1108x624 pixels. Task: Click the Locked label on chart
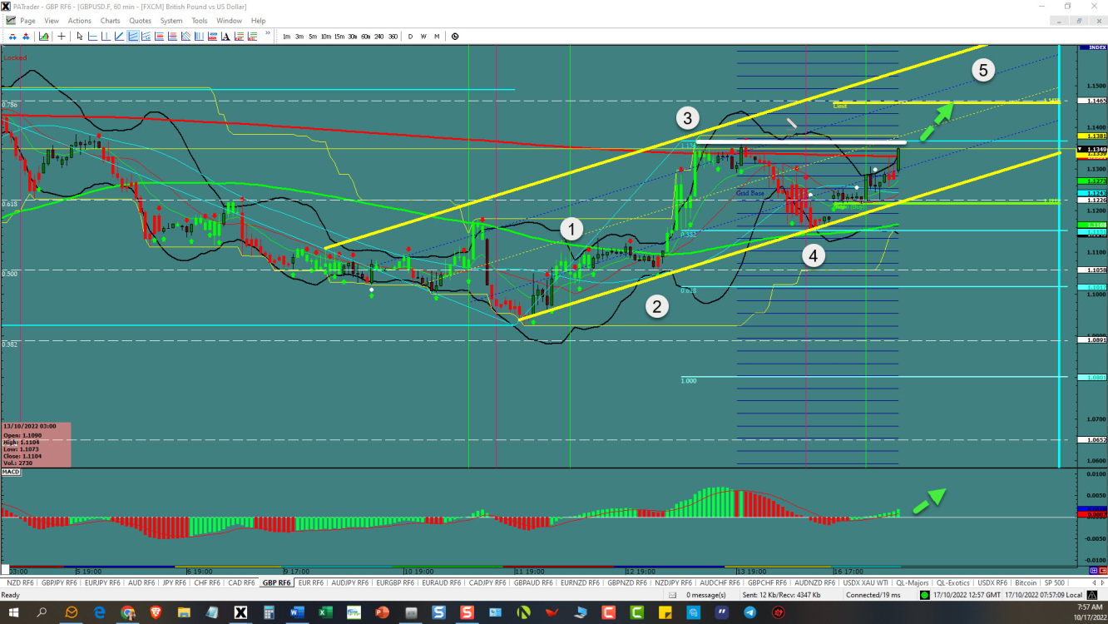(16, 57)
